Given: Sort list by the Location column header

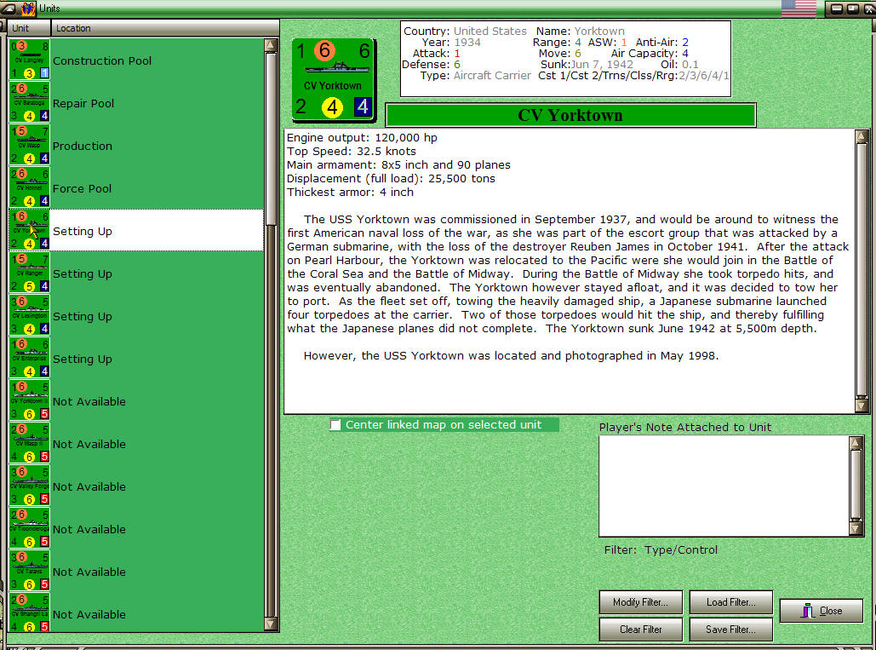Looking at the screenshot, I should click(x=165, y=28).
